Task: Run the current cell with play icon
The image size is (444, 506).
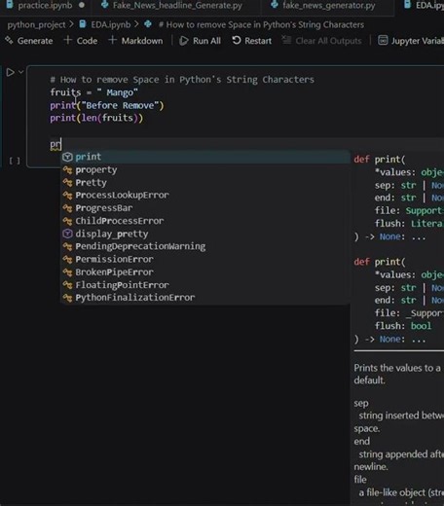Action: (10, 72)
